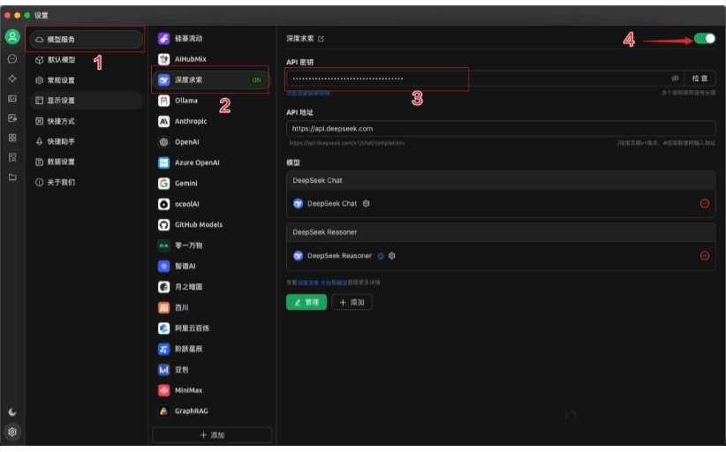Open settings gear for DeepSeek Reasoner model
Screen dimensions: 726x452
[x=392, y=256]
